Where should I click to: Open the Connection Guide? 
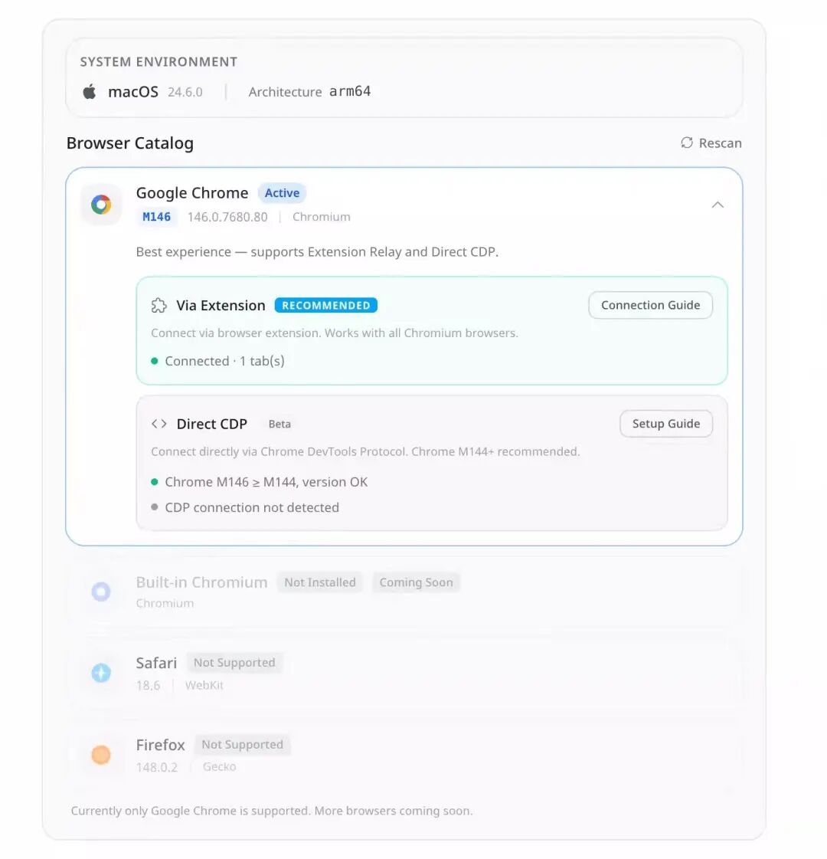[650, 305]
